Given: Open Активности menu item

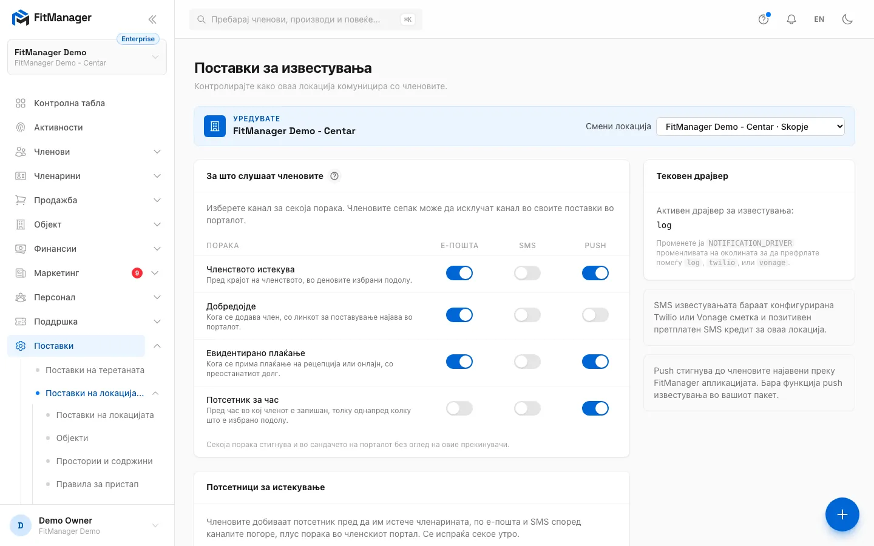Looking at the screenshot, I should (x=87, y=127).
